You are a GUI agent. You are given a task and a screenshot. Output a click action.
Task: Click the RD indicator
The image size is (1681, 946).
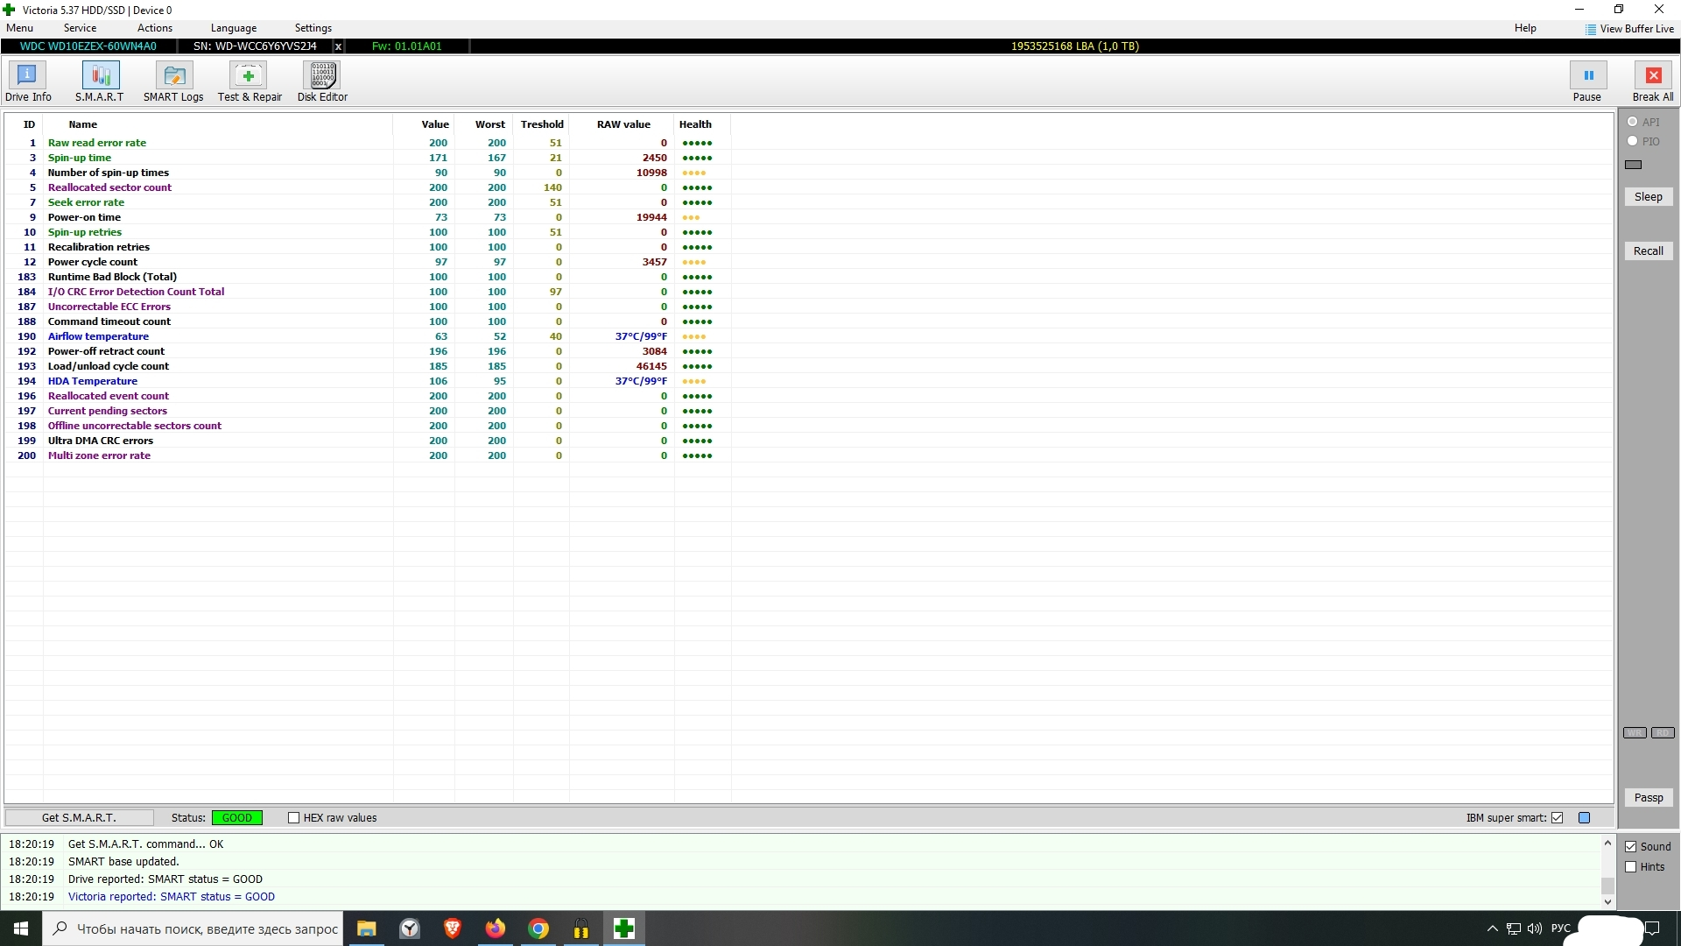tap(1663, 733)
